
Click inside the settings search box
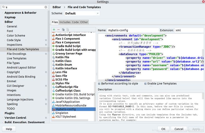click(x=25, y=7)
